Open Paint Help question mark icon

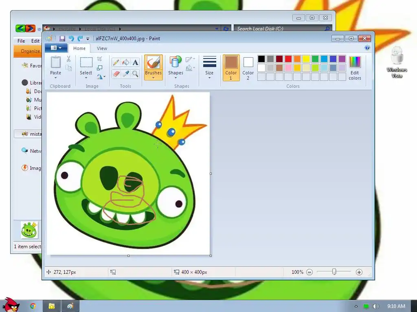pos(367,48)
